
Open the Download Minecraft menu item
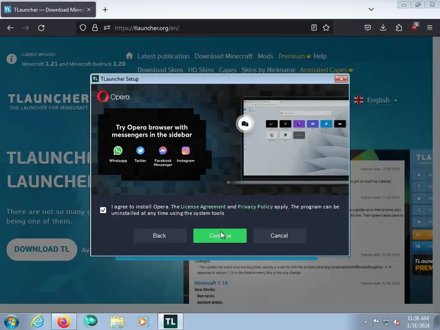click(x=223, y=56)
